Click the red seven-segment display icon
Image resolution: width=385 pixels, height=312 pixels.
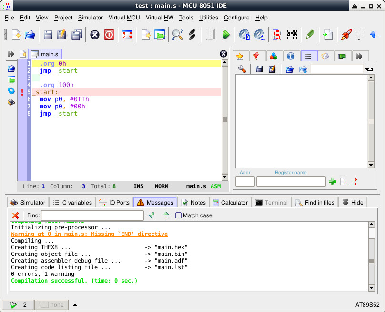tap(277, 35)
